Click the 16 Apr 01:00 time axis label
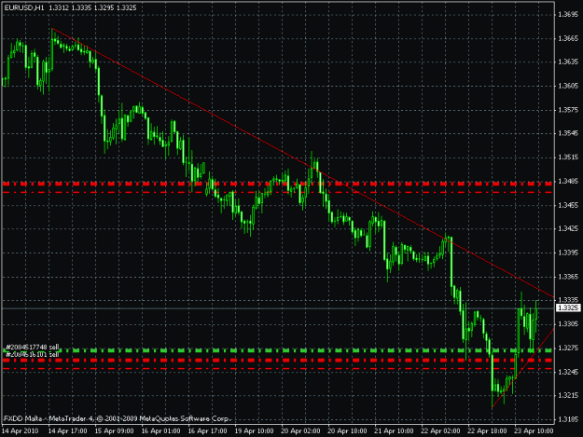 click(x=160, y=431)
